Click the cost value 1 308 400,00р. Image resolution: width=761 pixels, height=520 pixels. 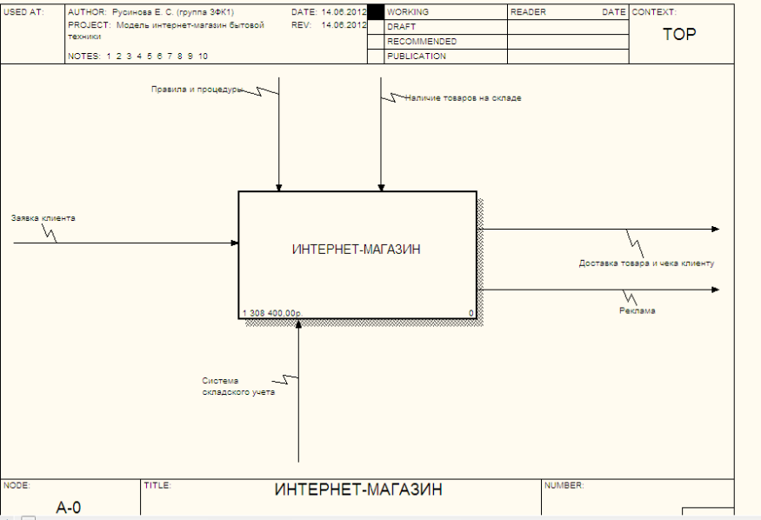tap(272, 313)
